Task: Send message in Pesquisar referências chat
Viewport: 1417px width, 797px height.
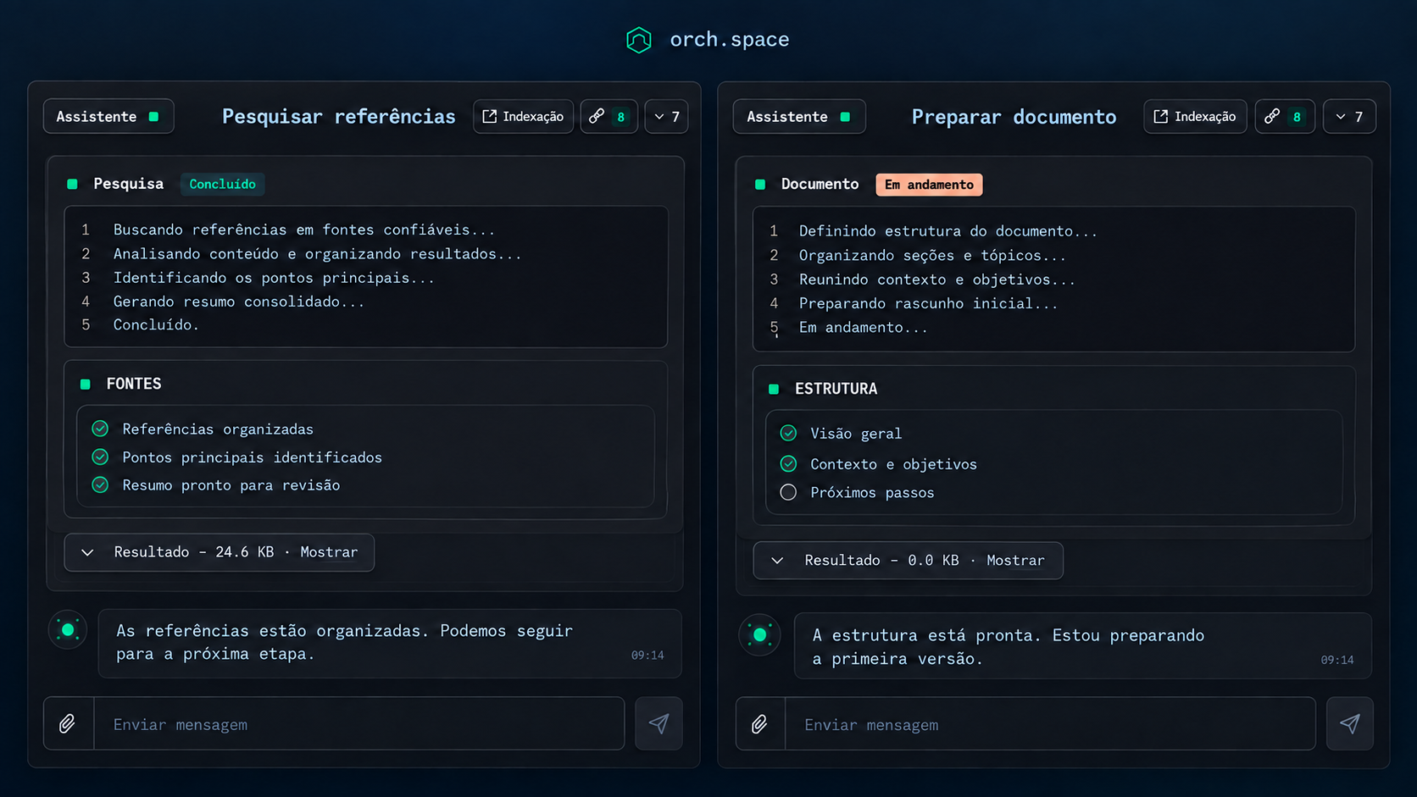Action: [x=658, y=723]
